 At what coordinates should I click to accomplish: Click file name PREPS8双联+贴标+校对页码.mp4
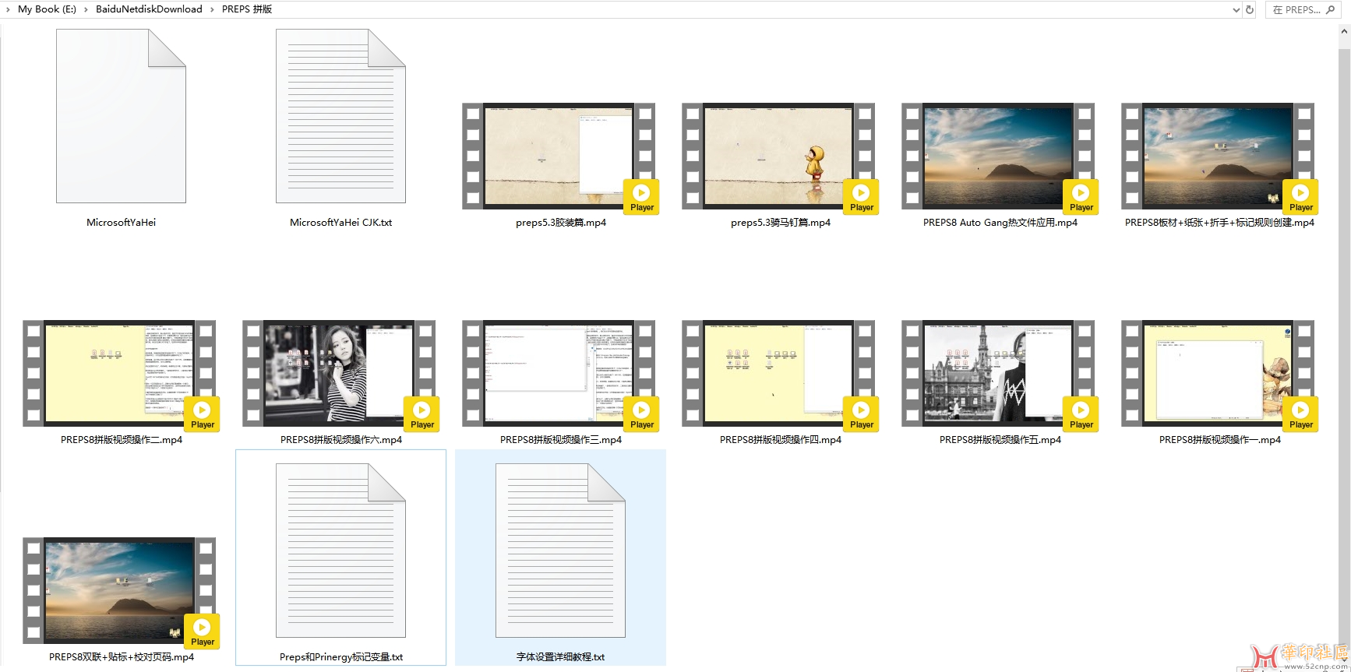(122, 657)
